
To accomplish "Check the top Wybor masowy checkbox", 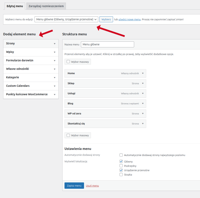I will tap(68, 61).
